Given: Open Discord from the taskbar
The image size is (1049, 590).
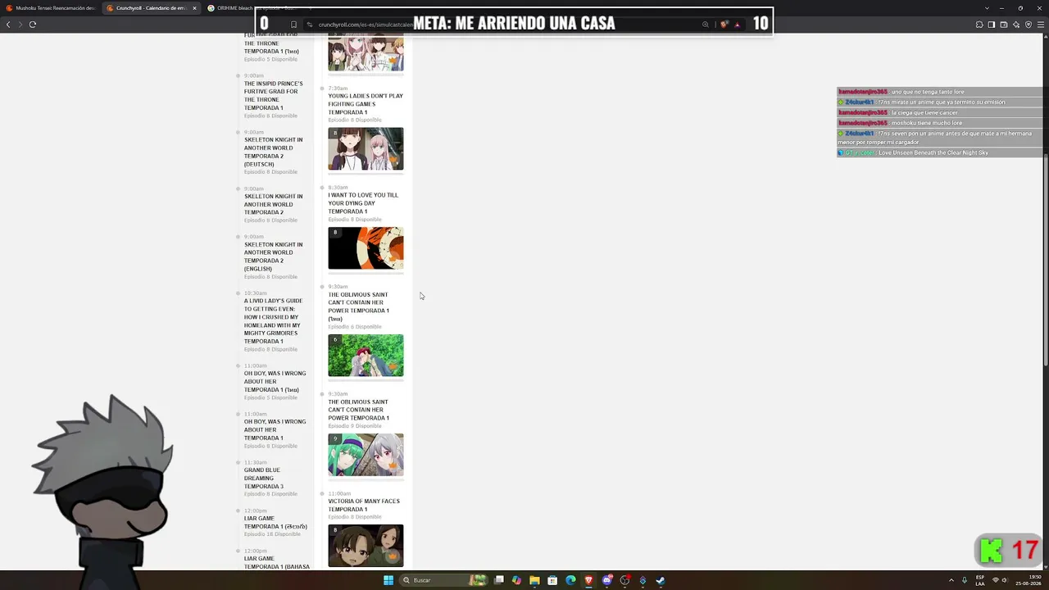Looking at the screenshot, I should pos(606,580).
